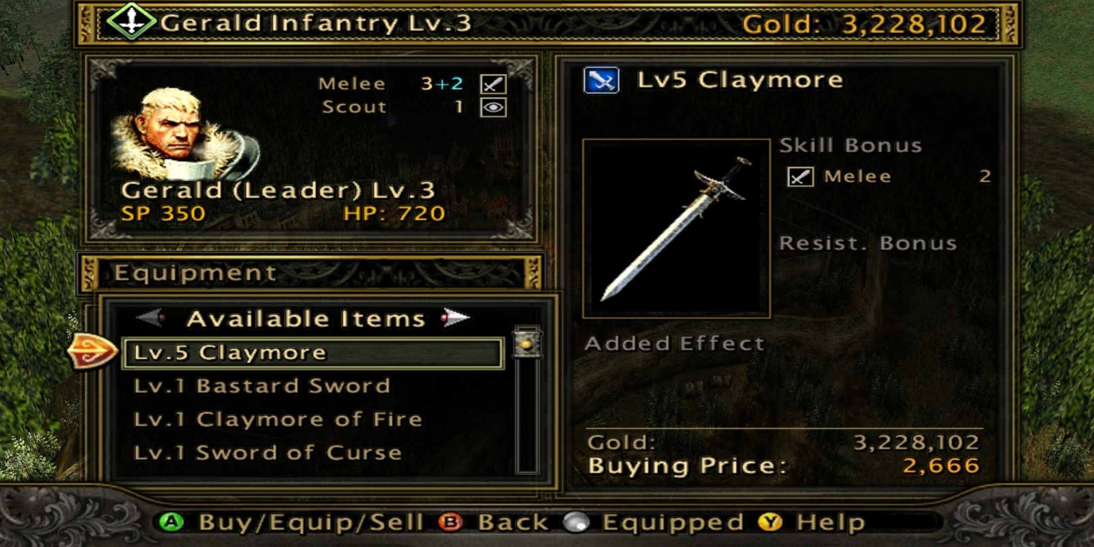Click the blue Claymore weapon type icon
This screenshot has width=1094, height=547.
[x=601, y=80]
